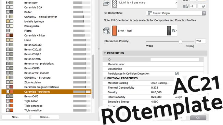Click the material list vertical scrollbar
The height and width of the screenshot is (125, 223).
tap(93, 76)
